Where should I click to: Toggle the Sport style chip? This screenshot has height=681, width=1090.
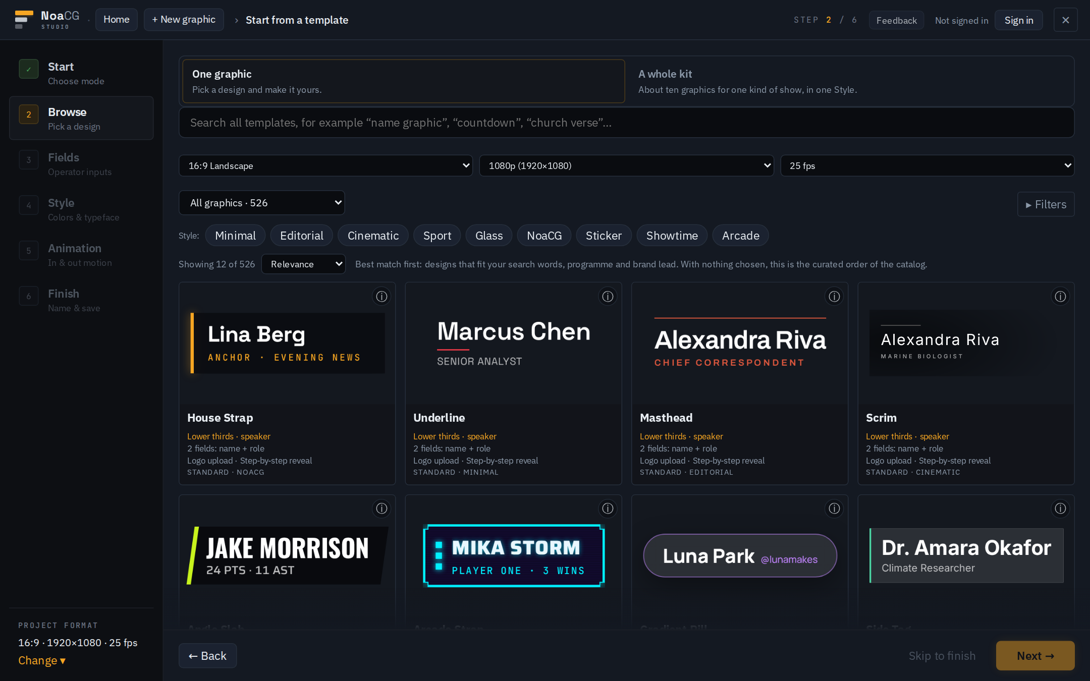click(437, 236)
